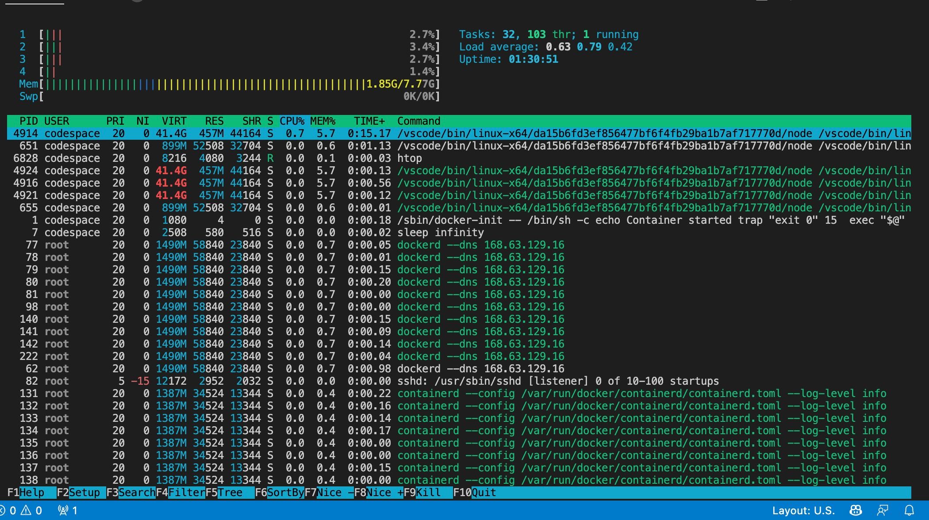Click the Copilot status icon

click(x=856, y=511)
